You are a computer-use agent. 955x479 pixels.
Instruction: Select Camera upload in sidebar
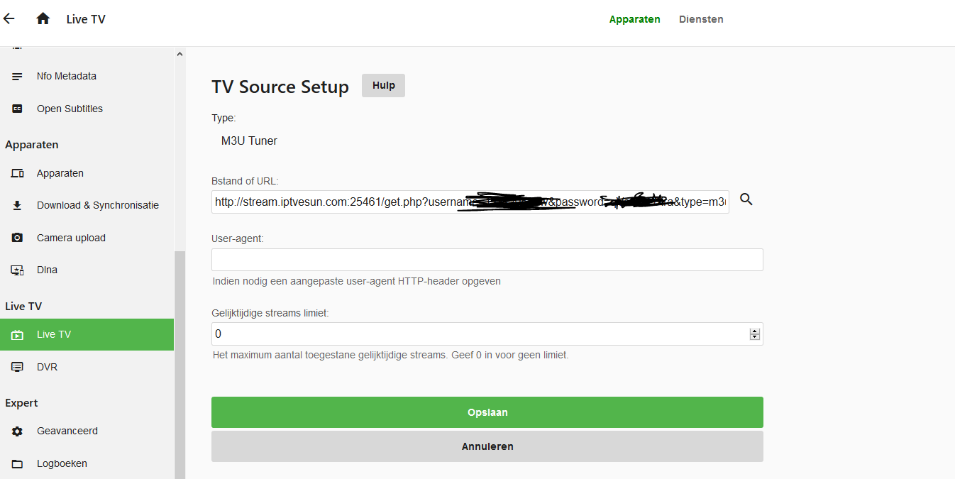click(71, 238)
